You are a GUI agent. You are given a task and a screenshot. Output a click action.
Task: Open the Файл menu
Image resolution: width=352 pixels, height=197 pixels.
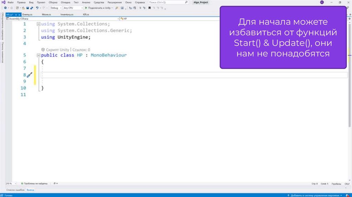11,2
